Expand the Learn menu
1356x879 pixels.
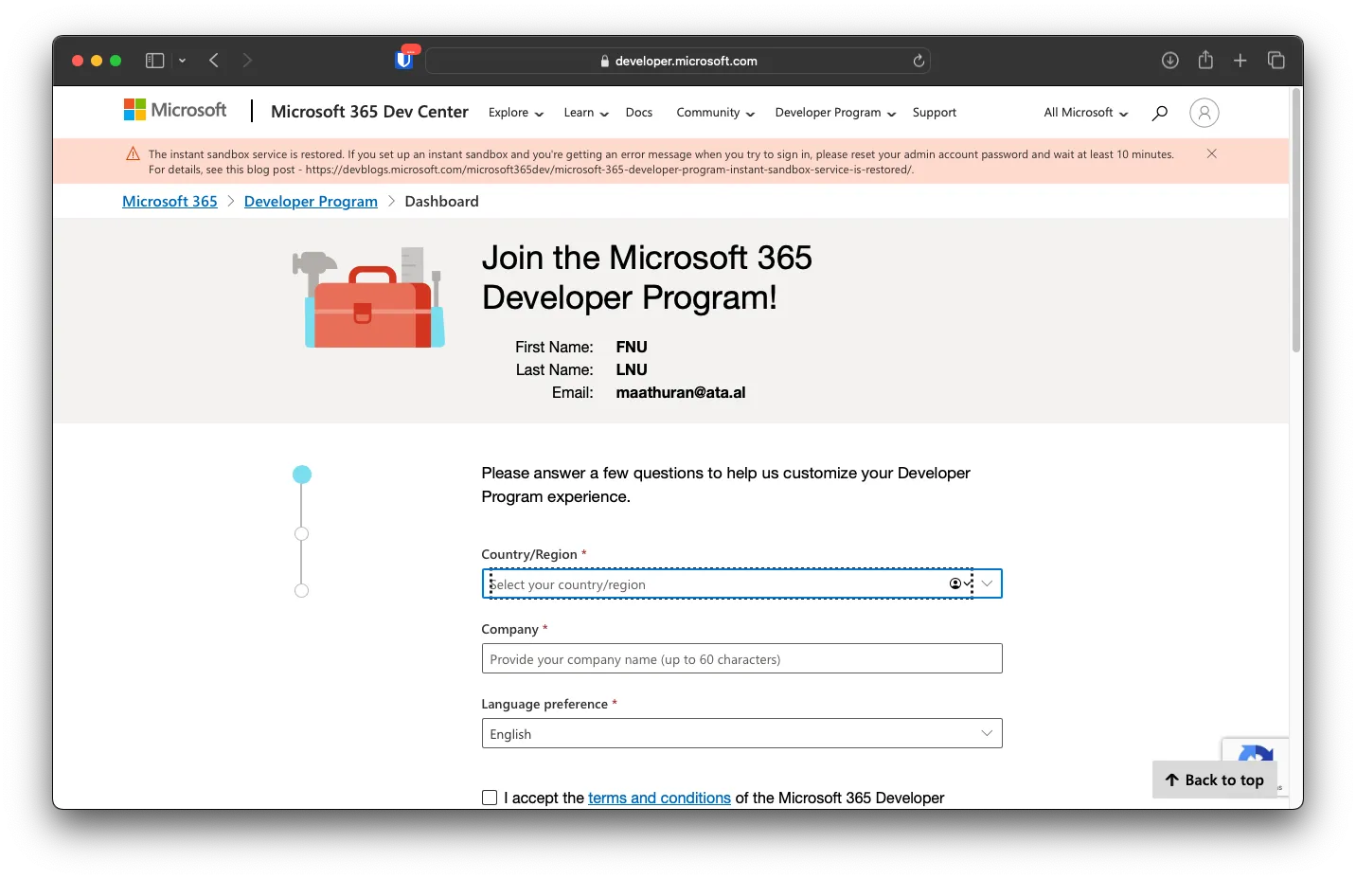click(586, 113)
